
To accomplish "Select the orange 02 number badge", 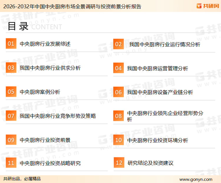I will coord(118,44).
